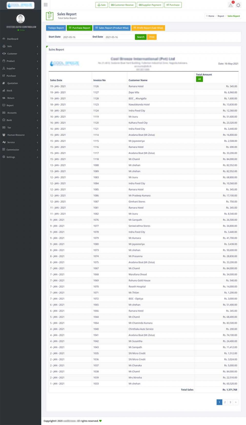
Task: Open Dashboard from the sidebar
Action: coord(13,39)
